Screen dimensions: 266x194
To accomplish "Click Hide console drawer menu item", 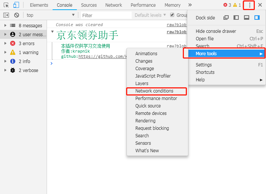I will coord(226,31).
